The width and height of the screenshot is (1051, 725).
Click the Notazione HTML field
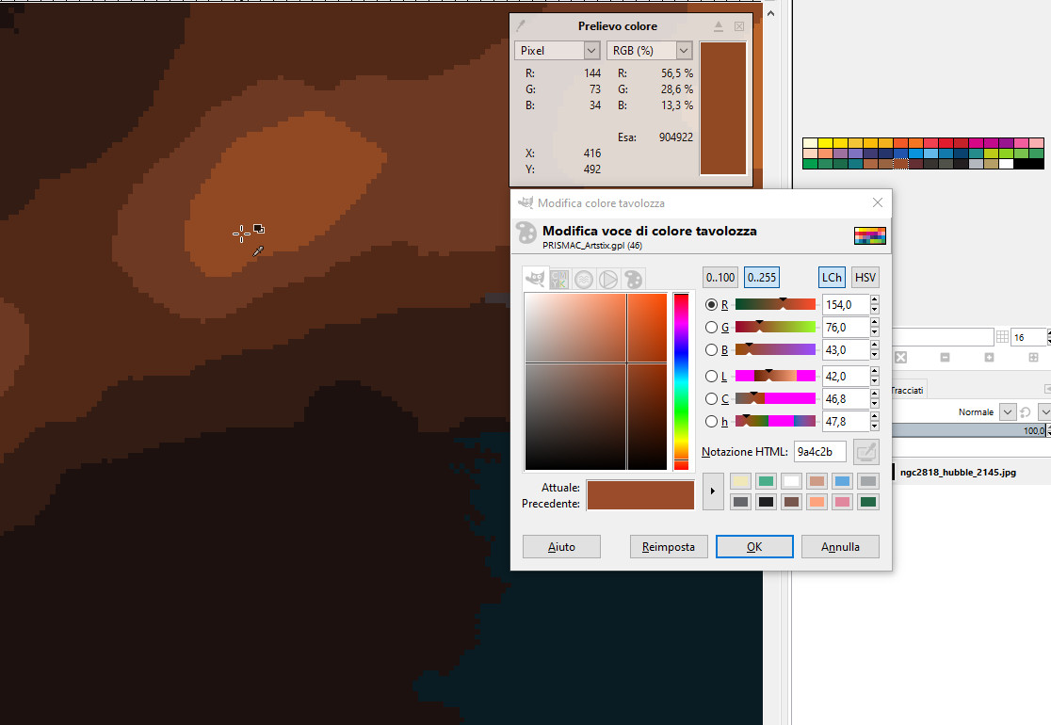(819, 452)
